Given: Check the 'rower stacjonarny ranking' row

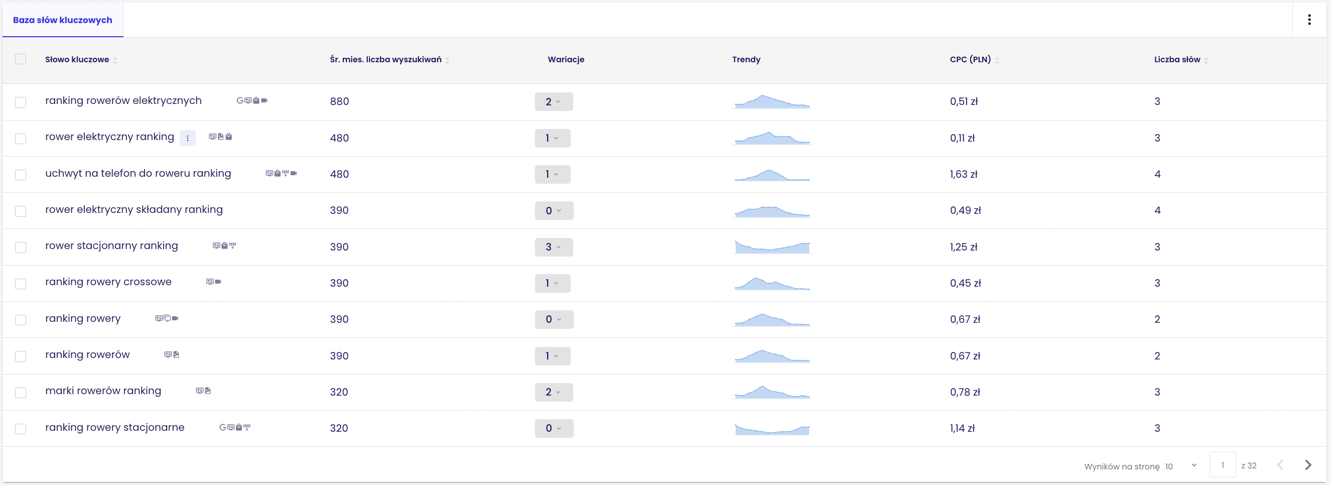Looking at the screenshot, I should 21,247.
